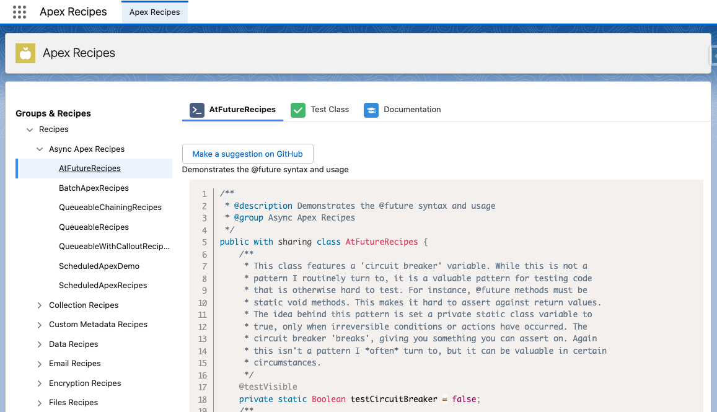Select the Apex Recipes navigation tab
Screen dimensions: 717x412
pyautogui.click(x=154, y=12)
